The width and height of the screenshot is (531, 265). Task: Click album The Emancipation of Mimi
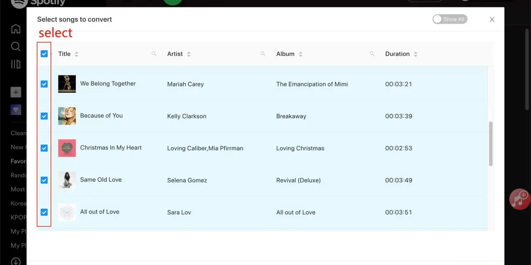312,84
